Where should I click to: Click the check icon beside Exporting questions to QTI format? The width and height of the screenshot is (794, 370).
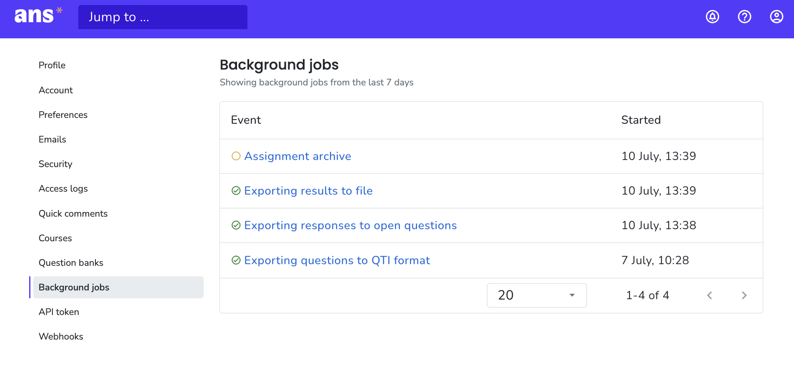236,260
